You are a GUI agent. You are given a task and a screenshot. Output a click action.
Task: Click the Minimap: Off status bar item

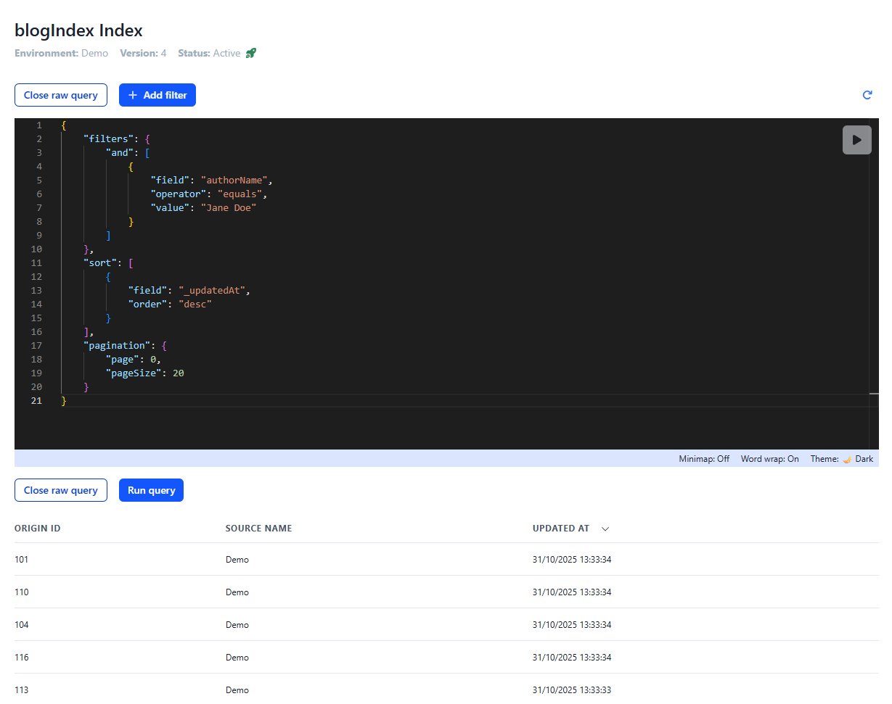pos(703,458)
